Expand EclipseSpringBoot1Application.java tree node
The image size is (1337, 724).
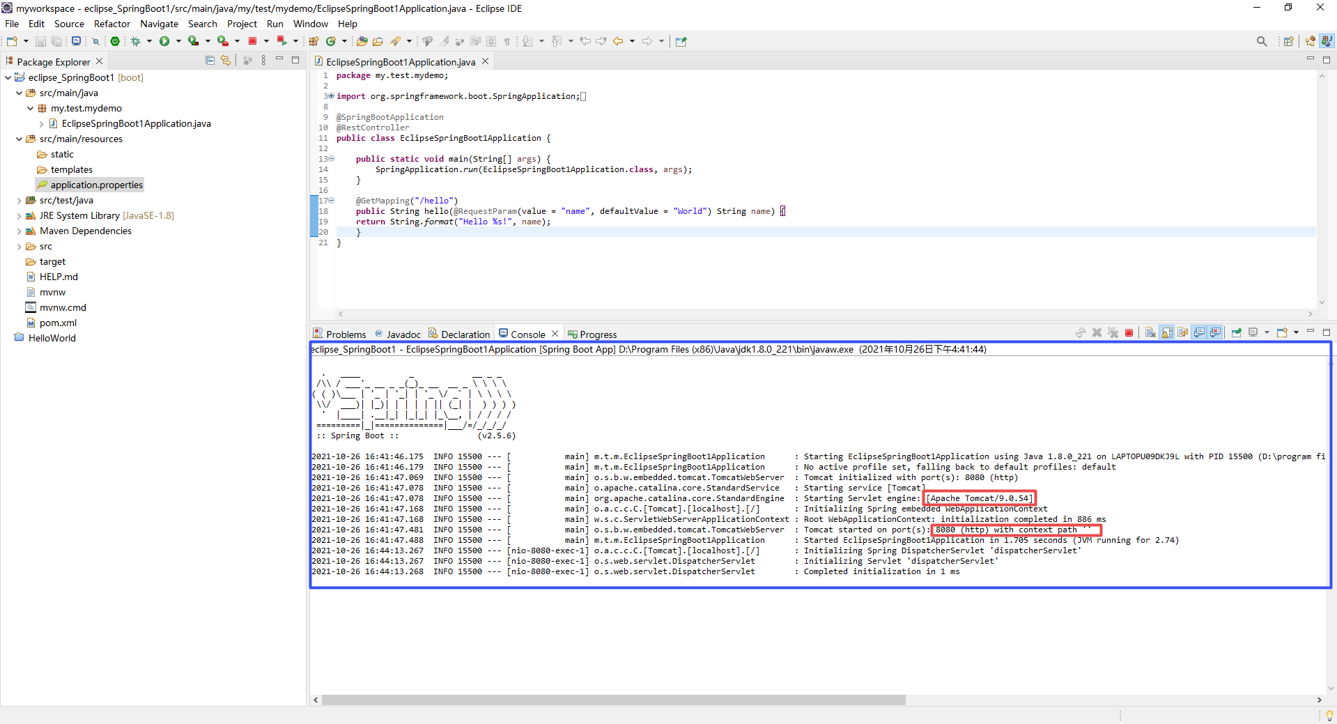pos(42,123)
